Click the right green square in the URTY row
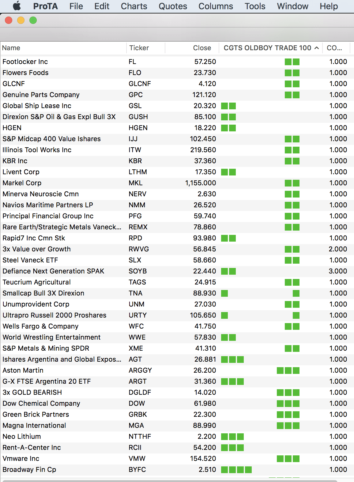 coord(296,315)
